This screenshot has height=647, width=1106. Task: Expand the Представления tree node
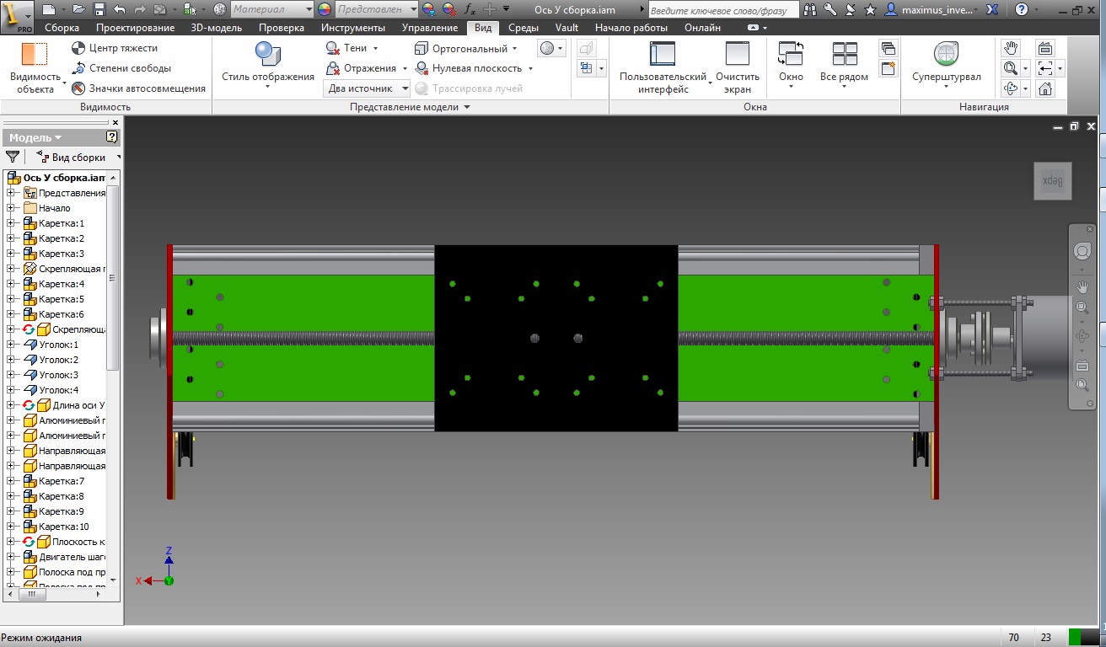click(11, 193)
